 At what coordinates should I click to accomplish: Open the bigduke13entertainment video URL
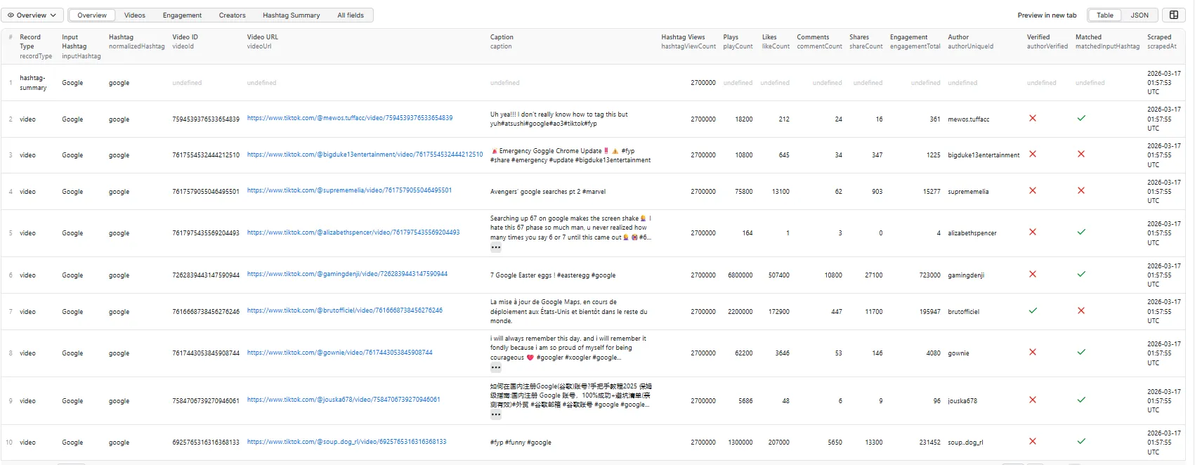[365, 155]
